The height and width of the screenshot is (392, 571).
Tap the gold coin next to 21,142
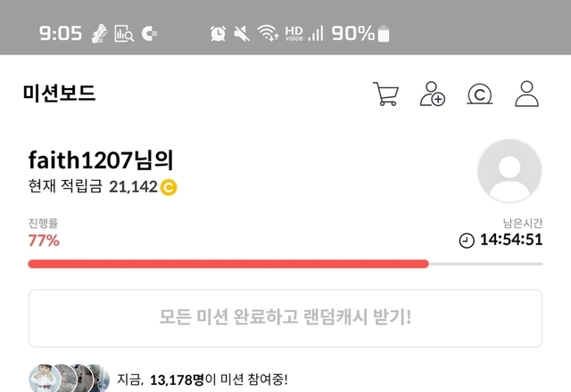coord(169,188)
